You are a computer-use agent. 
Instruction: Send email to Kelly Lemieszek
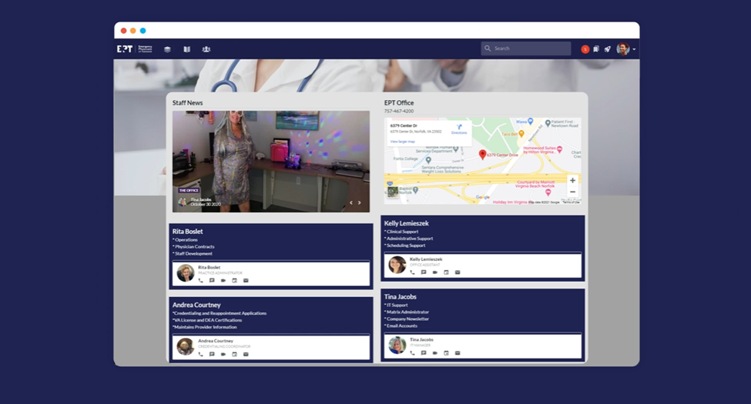click(x=458, y=272)
